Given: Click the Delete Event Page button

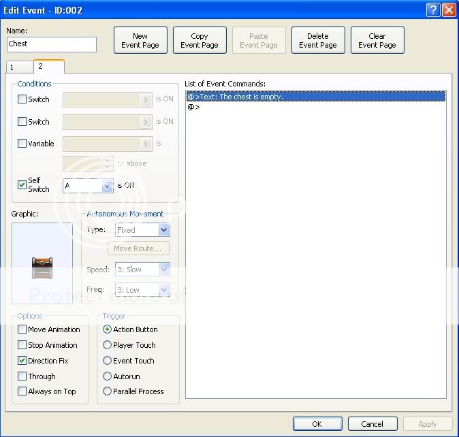Looking at the screenshot, I should coord(318,41).
